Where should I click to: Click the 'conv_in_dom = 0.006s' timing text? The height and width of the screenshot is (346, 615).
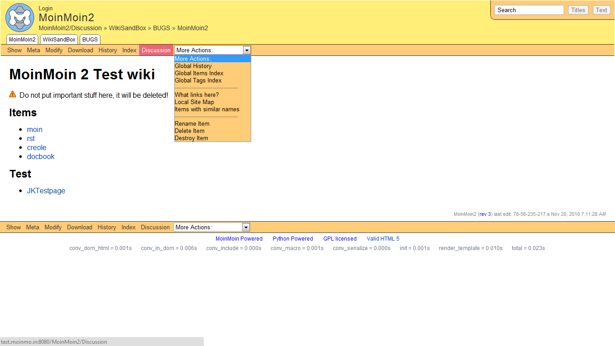(x=169, y=248)
